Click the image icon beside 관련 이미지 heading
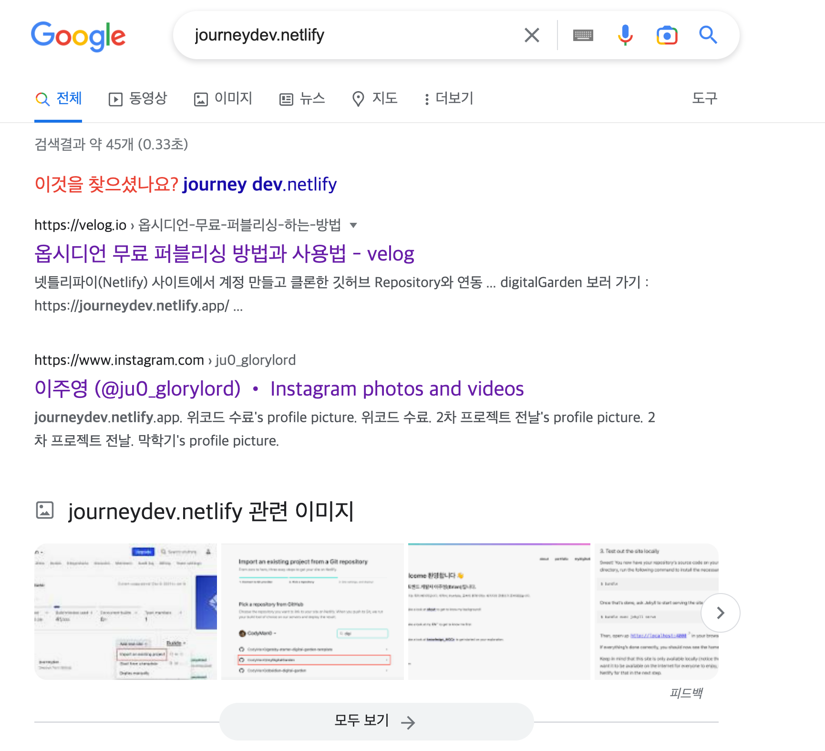This screenshot has height=751, width=825. 45,510
